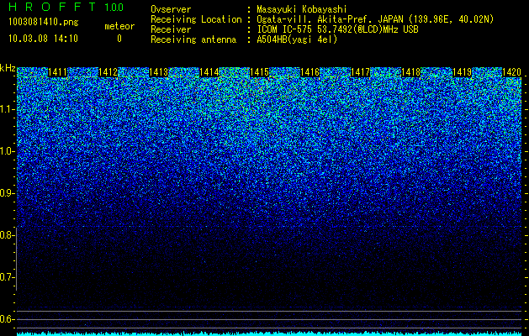Click the kHz axis unit label
Screen dimensions: 529x336
[x=8, y=68]
